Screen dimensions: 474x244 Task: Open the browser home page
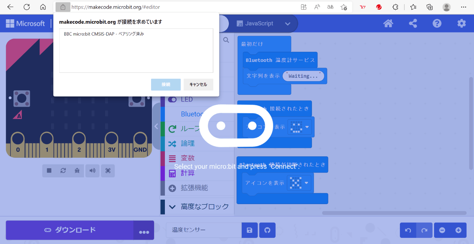(x=43, y=7)
